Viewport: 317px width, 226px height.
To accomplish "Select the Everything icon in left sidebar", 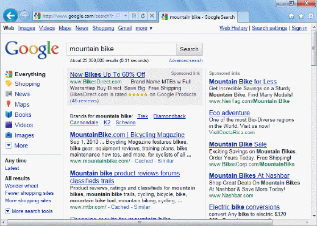I will 9,74.
